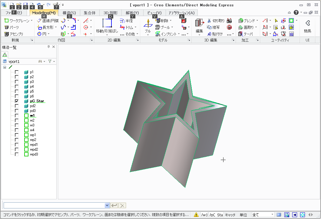Click the テーパ (taper) tool icon
Viewport: 321px width, 219px height.
click(241, 34)
